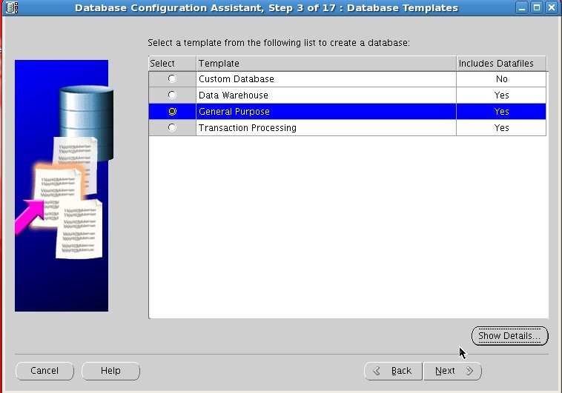Screen dimensions: 562x393
Task: Click the Show Details button
Action: click(509, 336)
